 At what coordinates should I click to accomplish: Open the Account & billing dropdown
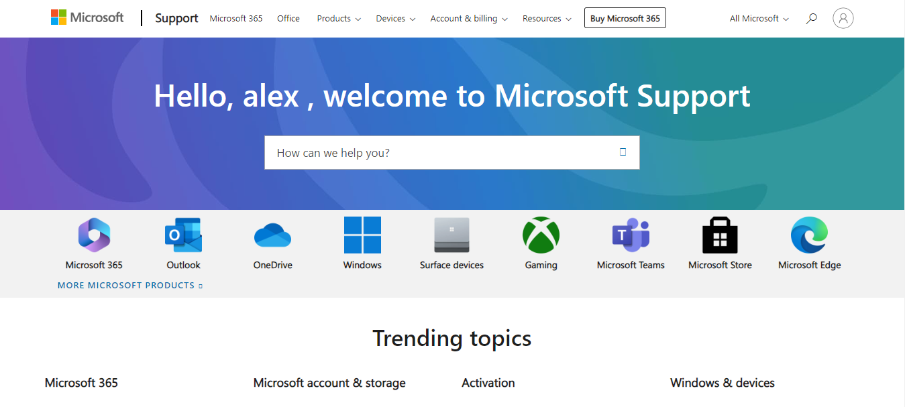point(469,19)
